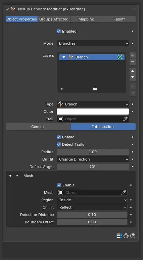This screenshot has width=143, height=260.
Task: Click the greyed right arrow beside layers
Action: tap(133, 86)
